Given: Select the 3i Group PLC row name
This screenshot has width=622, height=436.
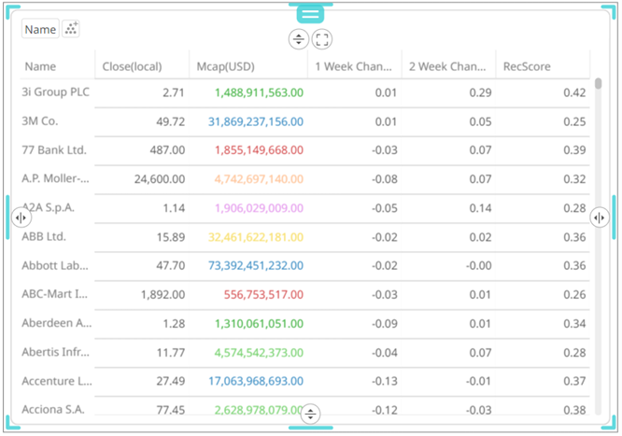Looking at the screenshot, I should coord(55,92).
